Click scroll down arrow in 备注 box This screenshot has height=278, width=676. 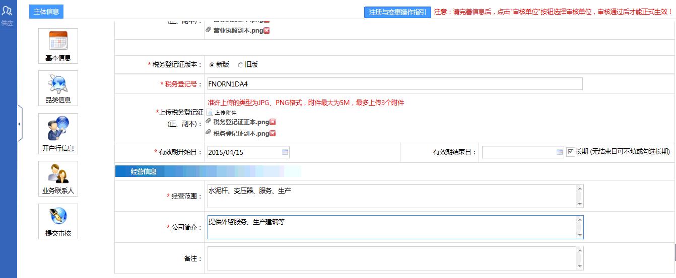pyautogui.click(x=580, y=266)
